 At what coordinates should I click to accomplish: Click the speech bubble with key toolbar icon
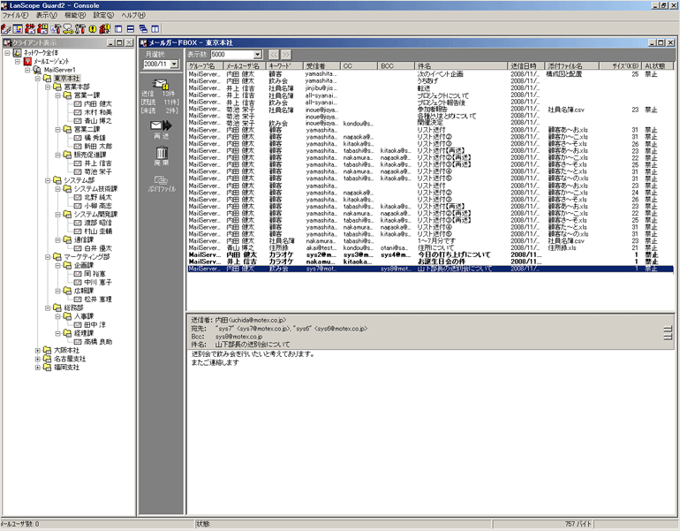point(68,29)
